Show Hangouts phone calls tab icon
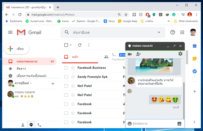 [x=39, y=125]
